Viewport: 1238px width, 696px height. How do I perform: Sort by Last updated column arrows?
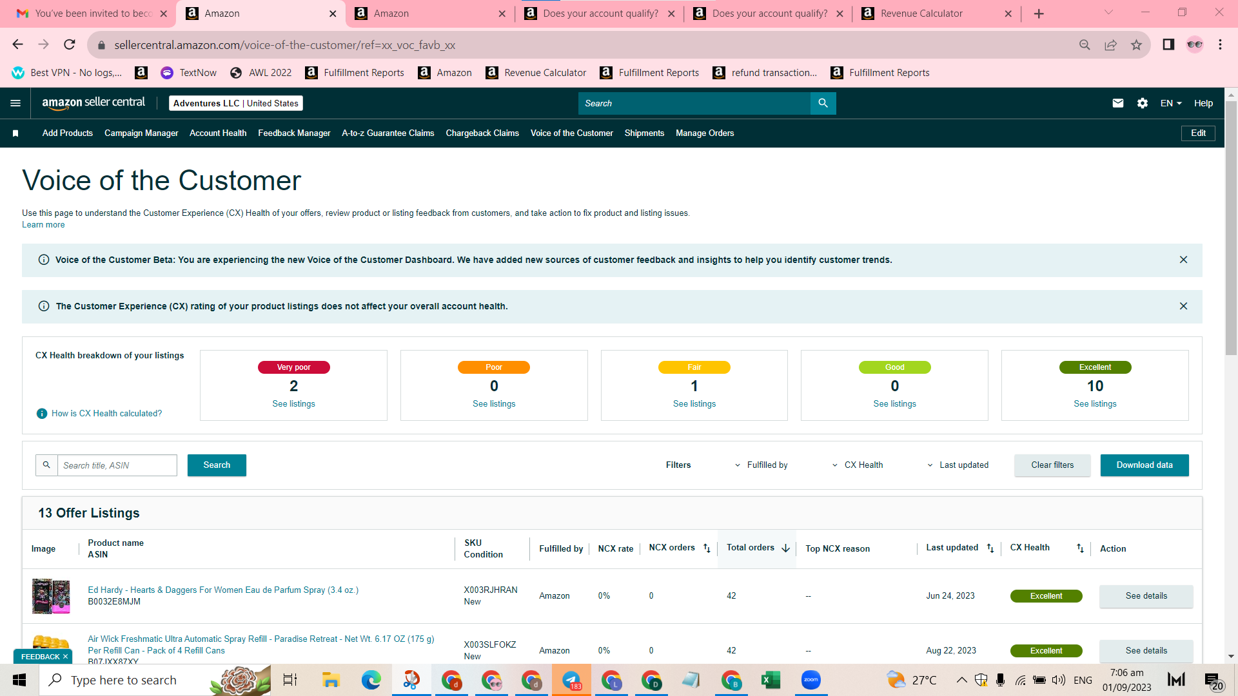pyautogui.click(x=990, y=548)
